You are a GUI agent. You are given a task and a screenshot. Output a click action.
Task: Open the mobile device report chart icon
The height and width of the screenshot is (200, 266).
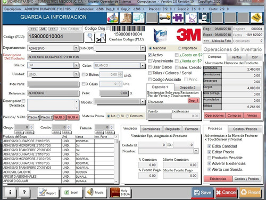(x=204, y=18)
